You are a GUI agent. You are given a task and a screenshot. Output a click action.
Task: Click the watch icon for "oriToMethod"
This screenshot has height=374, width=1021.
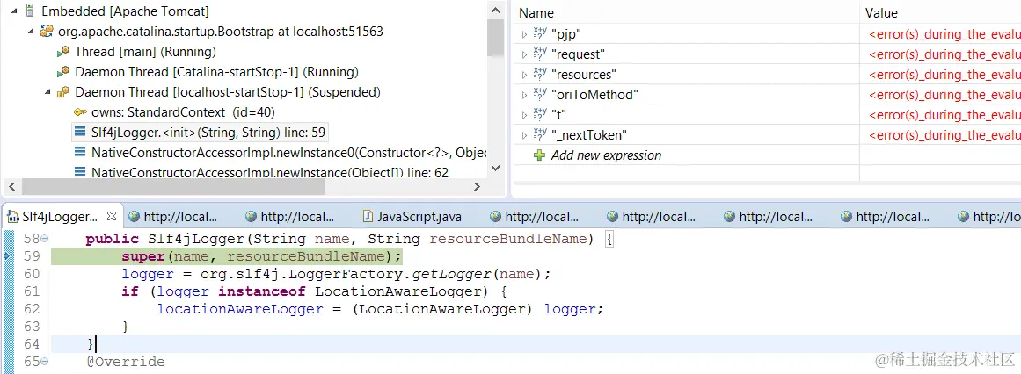540,94
